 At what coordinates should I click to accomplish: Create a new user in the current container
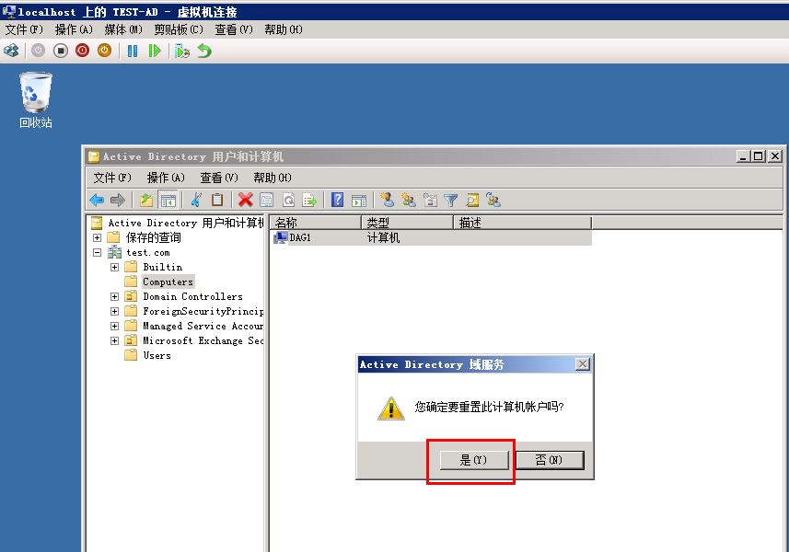[x=387, y=200]
